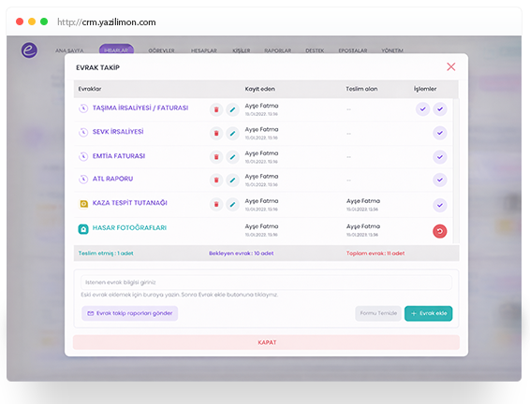Screen dimensions: 530x404
Task: Click teal icon beside HASAR FOTOĞRAFLARI
Action: pyautogui.click(x=83, y=229)
